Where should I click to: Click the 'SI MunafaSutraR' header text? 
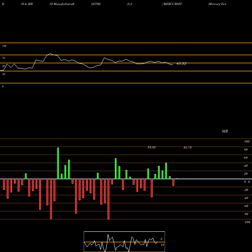click(62, 4)
